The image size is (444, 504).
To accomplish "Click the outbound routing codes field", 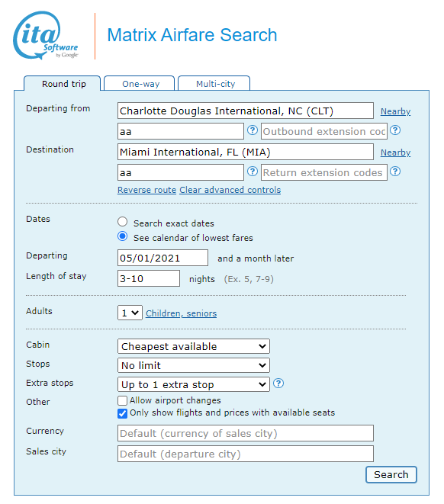I will (x=180, y=131).
